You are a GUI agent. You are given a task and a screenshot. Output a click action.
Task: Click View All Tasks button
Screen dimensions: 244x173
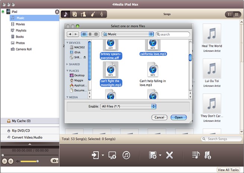(228, 170)
